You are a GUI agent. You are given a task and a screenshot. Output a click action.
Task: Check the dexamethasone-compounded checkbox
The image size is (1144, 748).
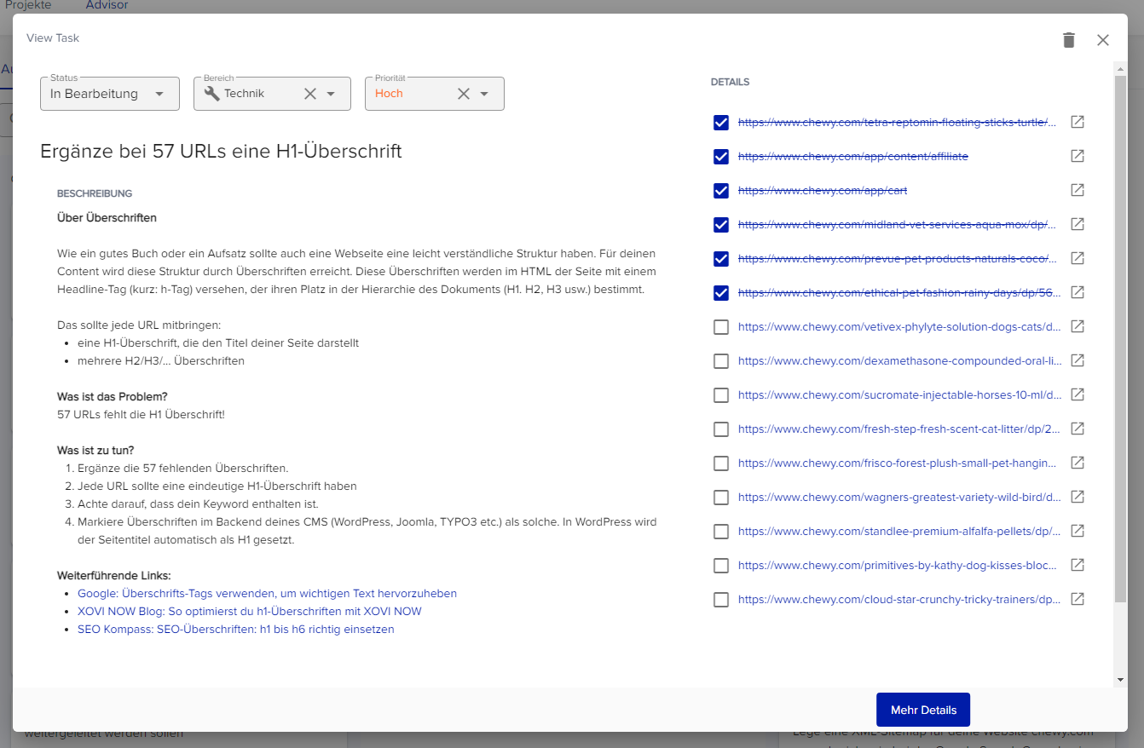721,361
